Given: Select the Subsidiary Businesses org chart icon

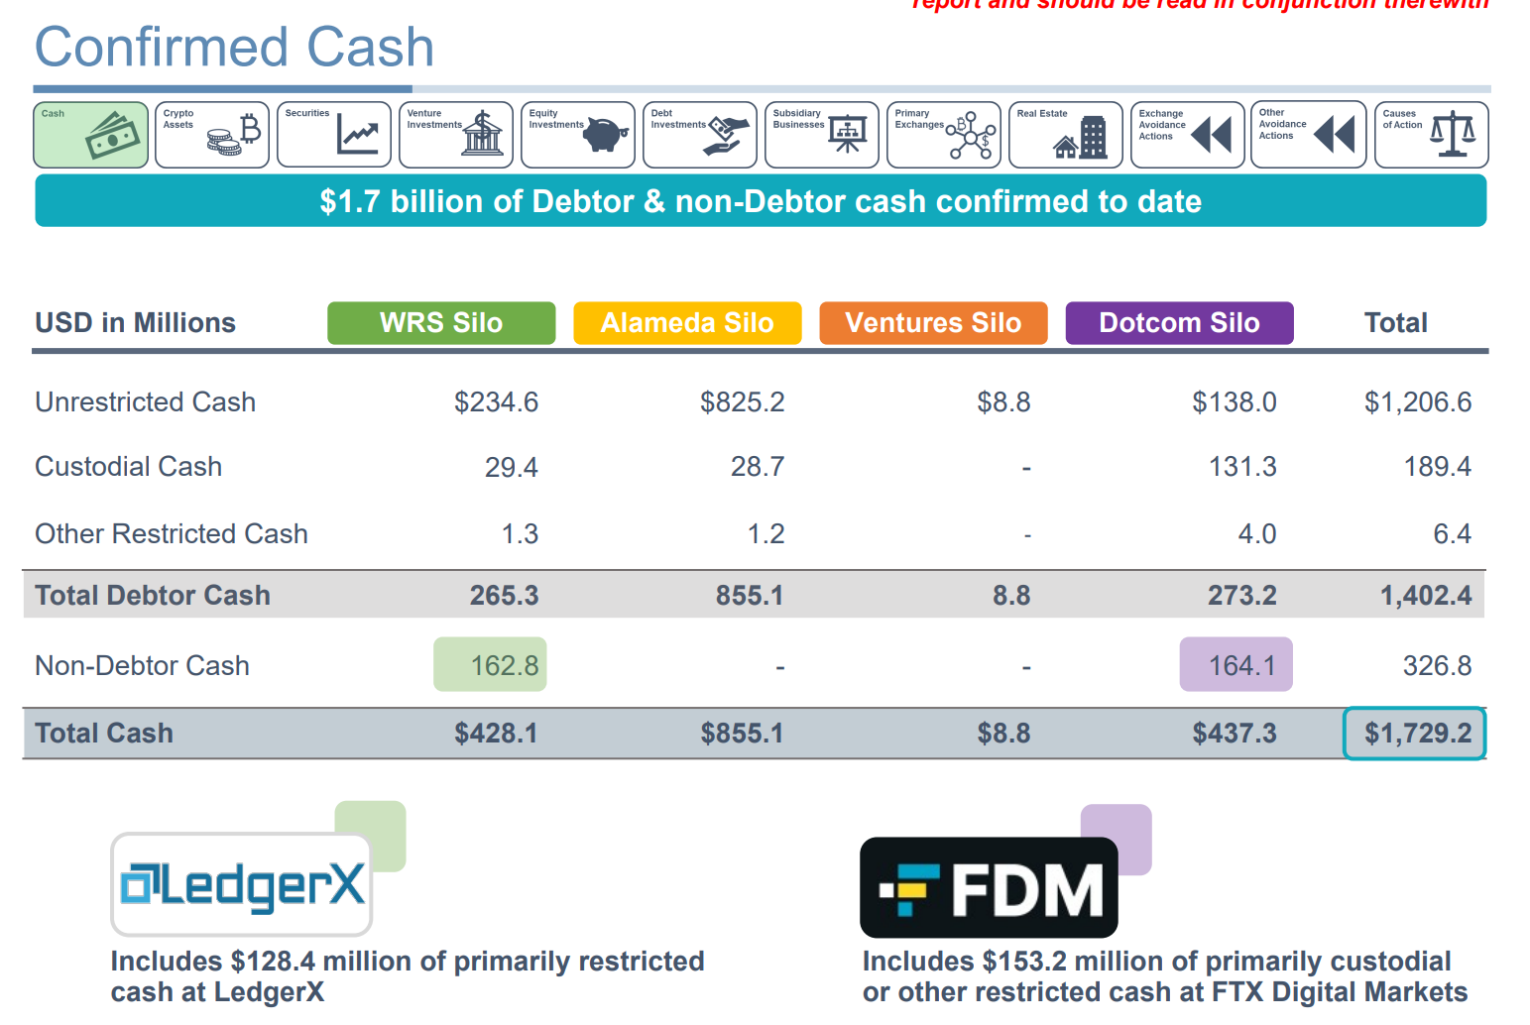Looking at the screenshot, I should [x=821, y=134].
